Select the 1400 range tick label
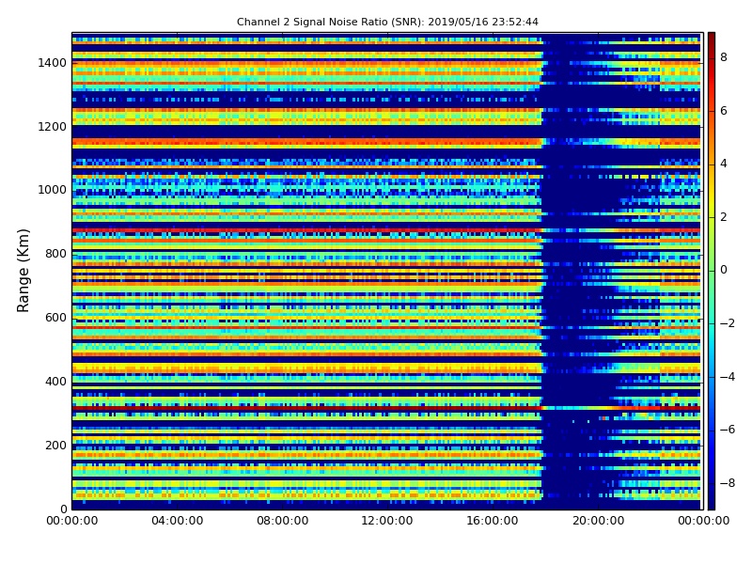 click(53, 63)
